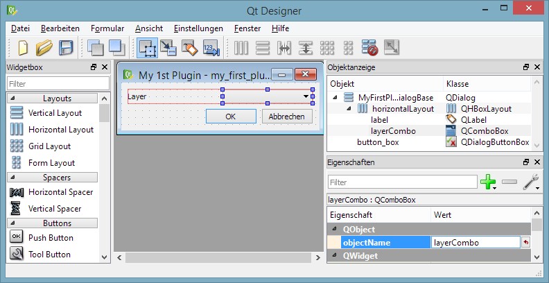Open the Datei menu
The width and height of the screenshot is (549, 283).
(20, 28)
